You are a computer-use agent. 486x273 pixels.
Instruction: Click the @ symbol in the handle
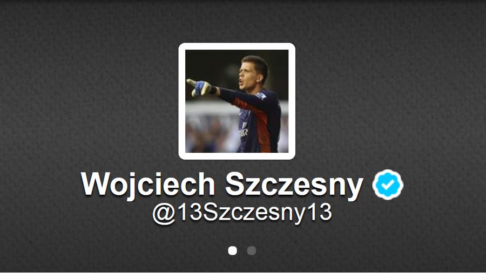(x=164, y=214)
